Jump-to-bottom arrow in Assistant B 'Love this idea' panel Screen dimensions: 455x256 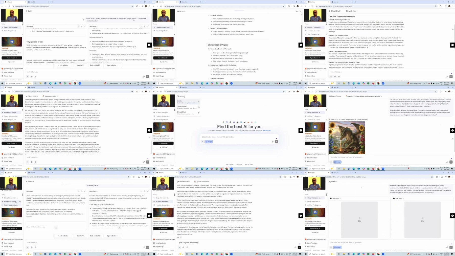[x=119, y=227]
